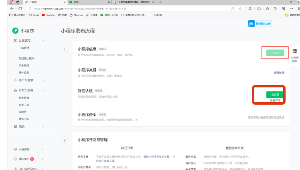Open the 其他收藏夹 bookmarks folder
The width and height of the screenshot is (300, 170).
click(292, 15)
